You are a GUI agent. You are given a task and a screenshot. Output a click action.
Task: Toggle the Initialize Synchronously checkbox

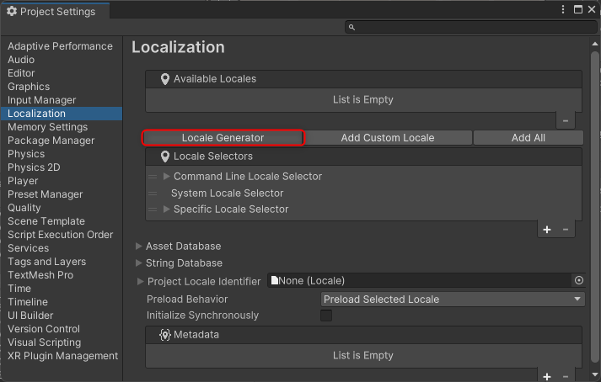(326, 316)
